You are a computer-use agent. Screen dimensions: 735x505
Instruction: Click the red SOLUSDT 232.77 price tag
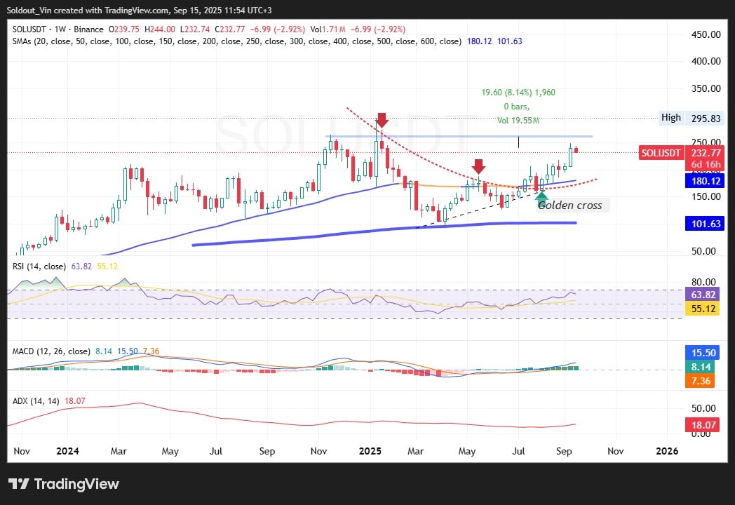click(661, 153)
